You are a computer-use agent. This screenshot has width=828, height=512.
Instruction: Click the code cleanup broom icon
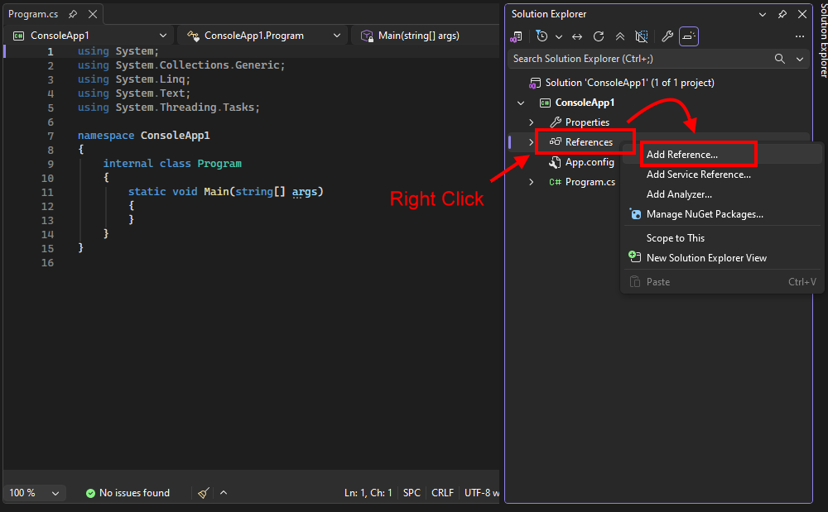click(x=204, y=493)
